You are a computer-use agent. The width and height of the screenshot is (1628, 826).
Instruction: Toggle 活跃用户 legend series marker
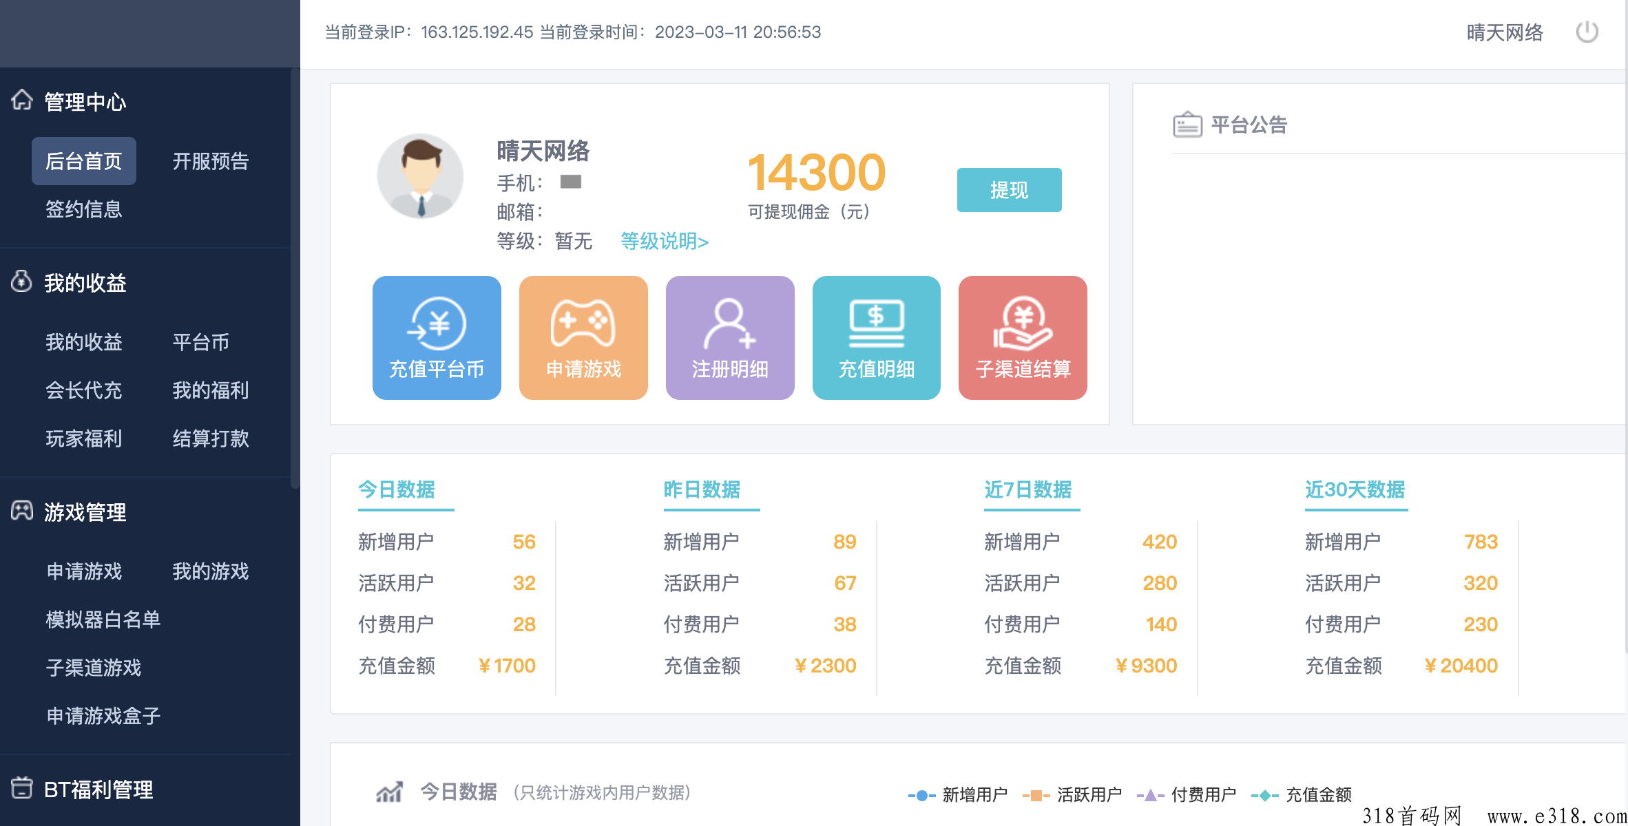click(x=1036, y=795)
